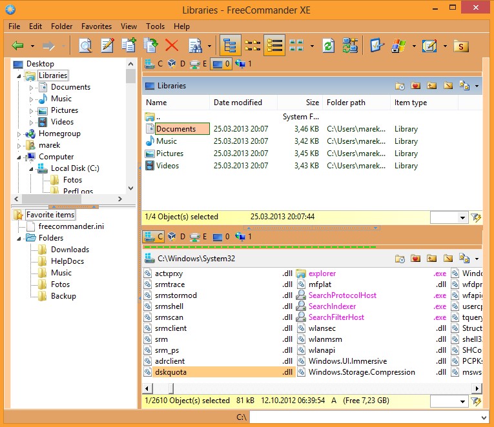Sort by Date modified column header

pos(238,103)
